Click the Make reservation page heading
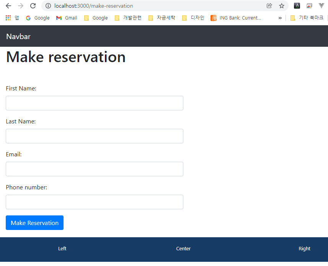The height and width of the screenshot is (266, 328). point(66,57)
